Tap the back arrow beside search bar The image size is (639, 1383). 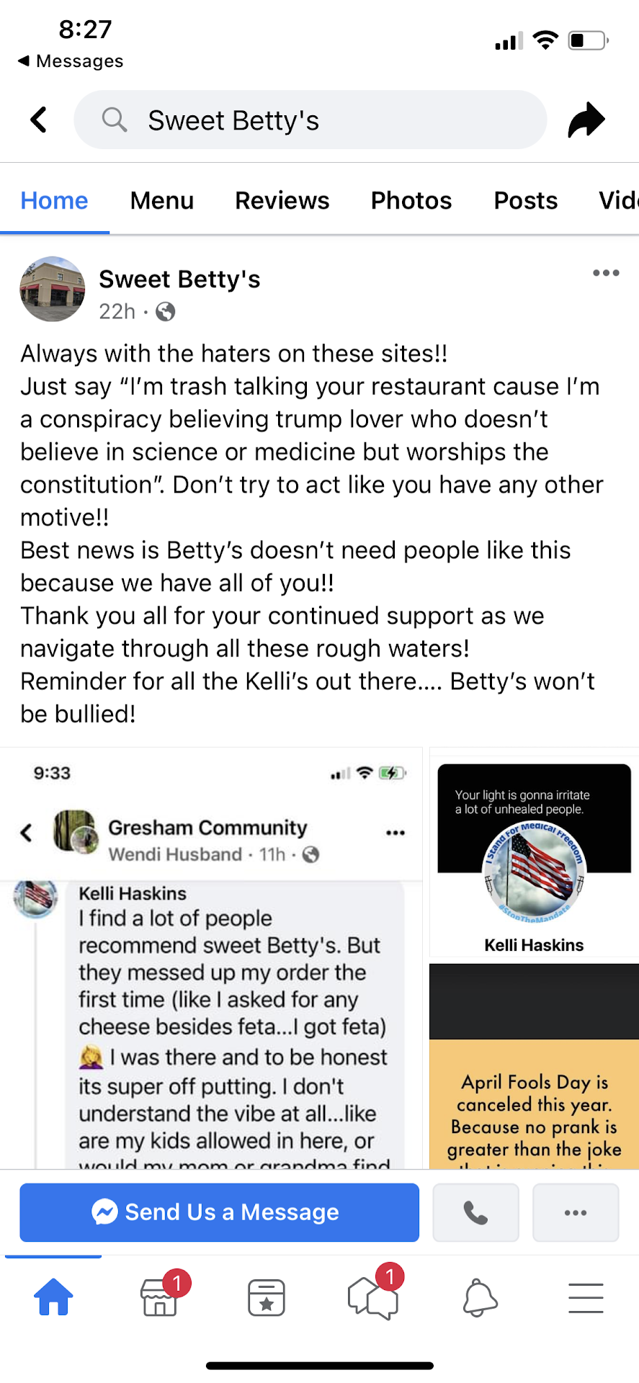point(39,120)
